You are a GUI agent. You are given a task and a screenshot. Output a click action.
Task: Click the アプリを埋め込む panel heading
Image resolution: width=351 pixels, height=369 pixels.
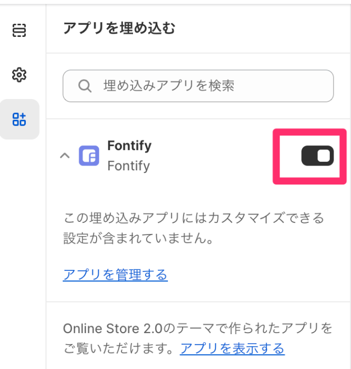[x=119, y=28]
